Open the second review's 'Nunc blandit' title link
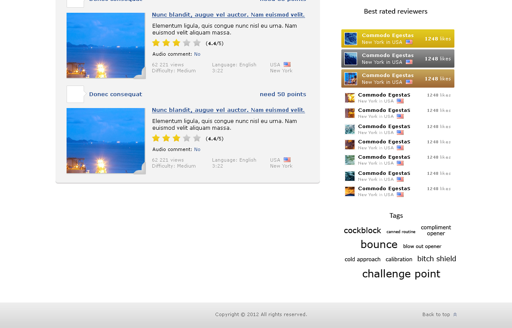 tap(228, 110)
